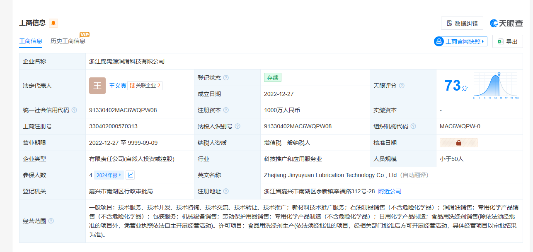Expand the 工商官网快照 dropdown
Screen dimensions: 533x252
460,41
